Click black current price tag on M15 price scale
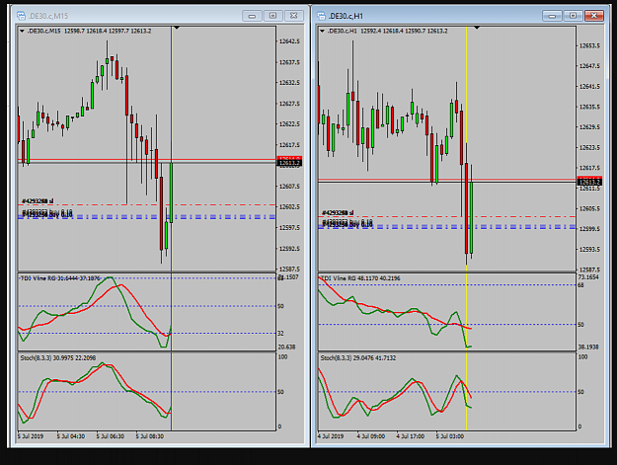Viewport: 617px width, 465px height. (289, 163)
